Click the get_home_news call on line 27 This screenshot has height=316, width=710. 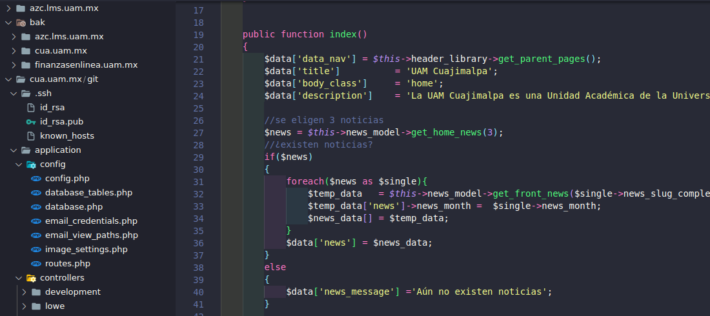coord(446,133)
